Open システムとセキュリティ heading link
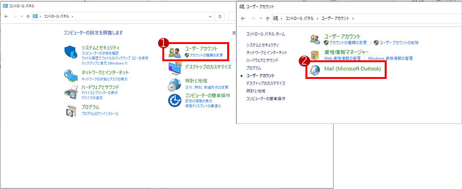The image size is (462, 189). (100, 48)
